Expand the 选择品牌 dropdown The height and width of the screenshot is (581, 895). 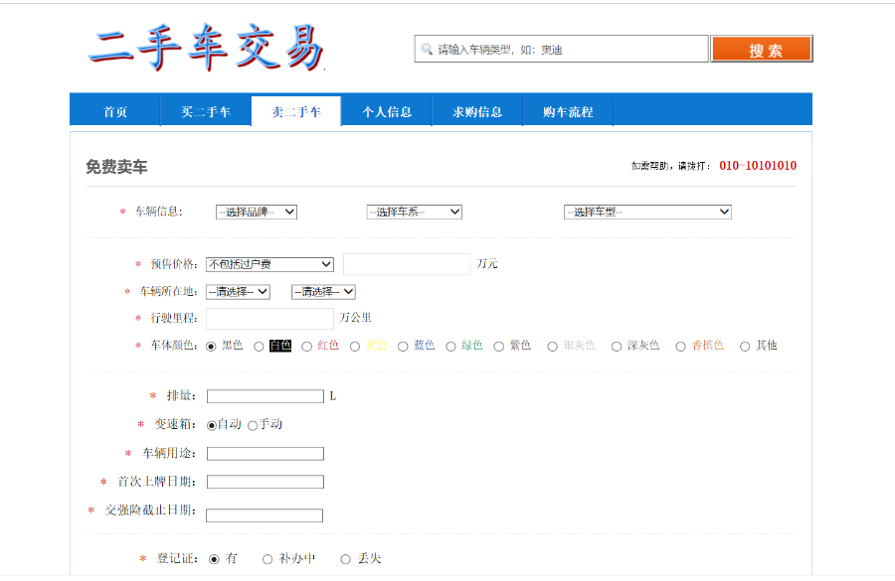(x=257, y=212)
